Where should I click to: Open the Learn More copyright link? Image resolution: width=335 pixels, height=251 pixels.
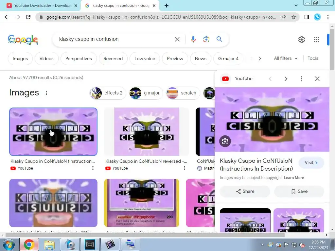point(294,178)
